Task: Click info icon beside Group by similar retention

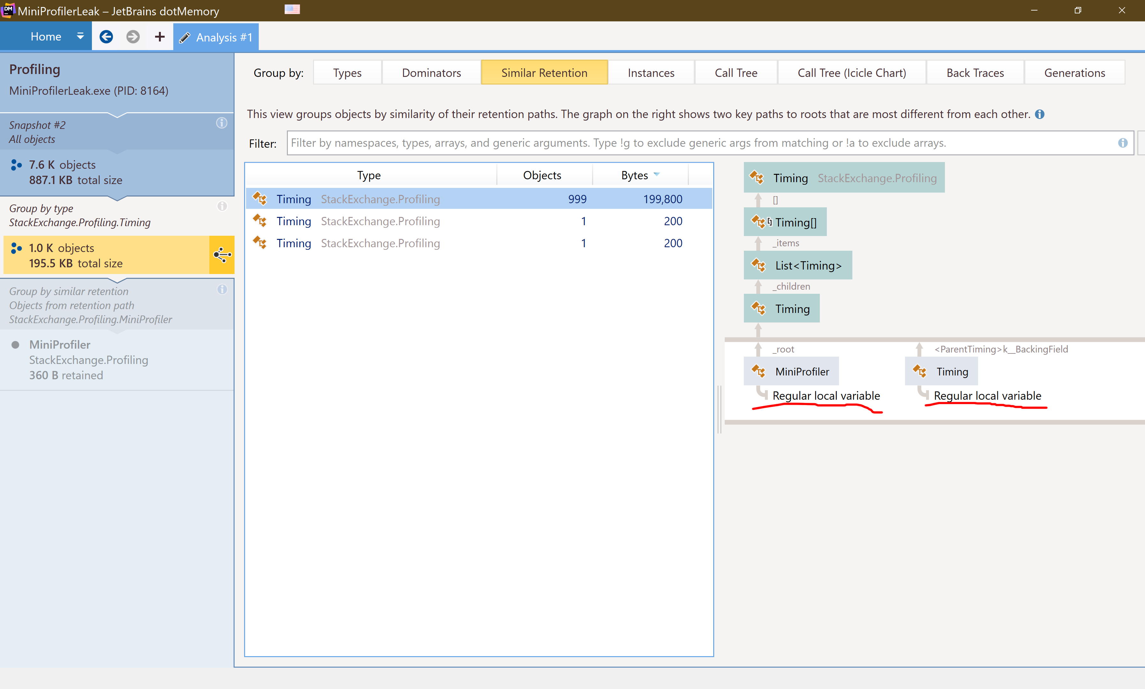Action: click(x=222, y=289)
